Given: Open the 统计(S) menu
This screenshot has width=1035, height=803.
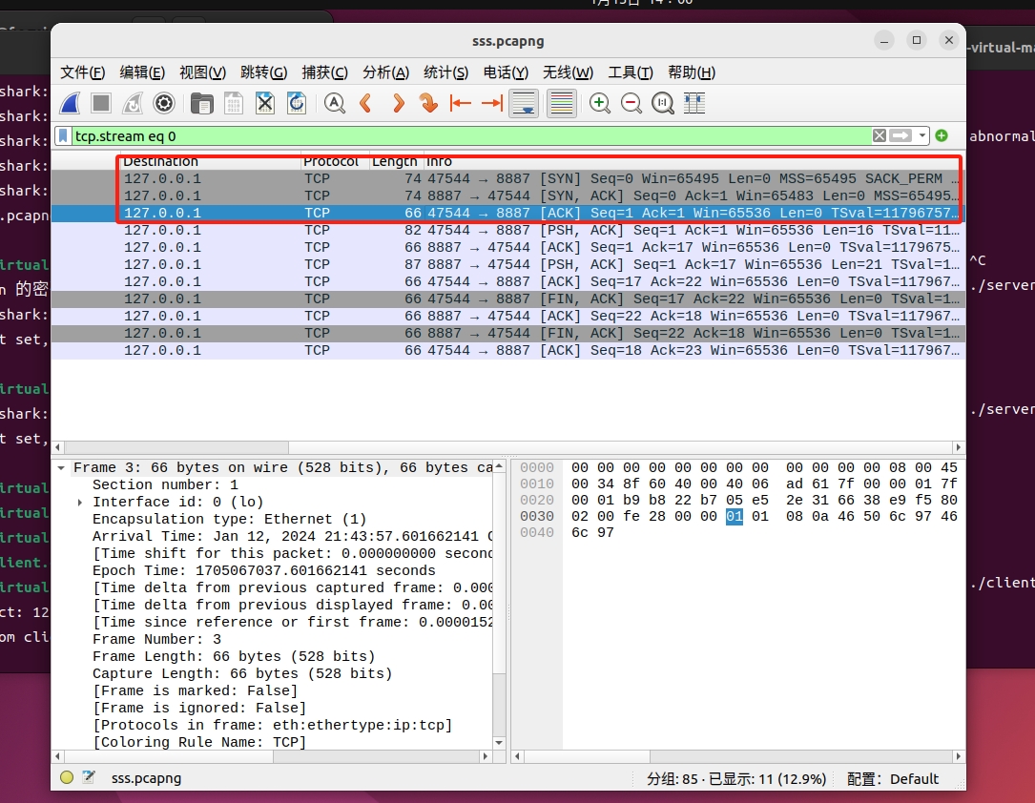Looking at the screenshot, I should [445, 72].
